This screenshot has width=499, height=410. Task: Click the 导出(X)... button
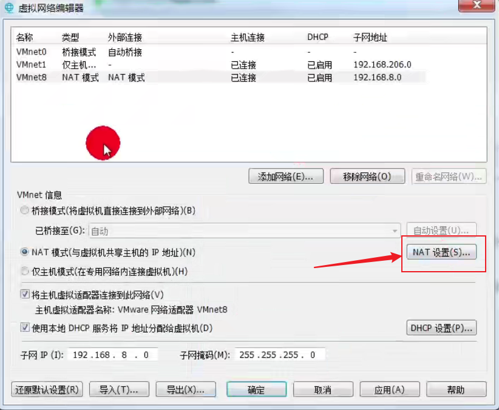pos(186,389)
